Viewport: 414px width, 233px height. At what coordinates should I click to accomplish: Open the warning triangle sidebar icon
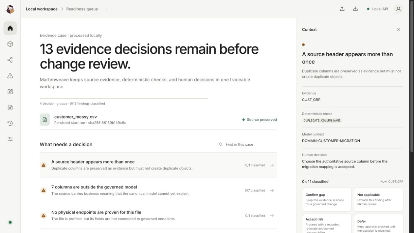[x=10, y=76]
